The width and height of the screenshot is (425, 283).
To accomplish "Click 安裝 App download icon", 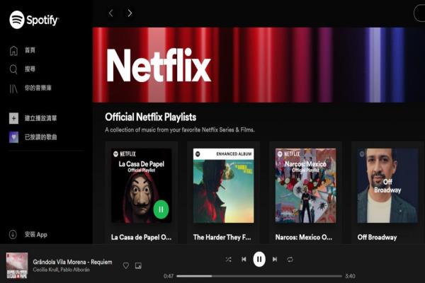I will (13, 234).
